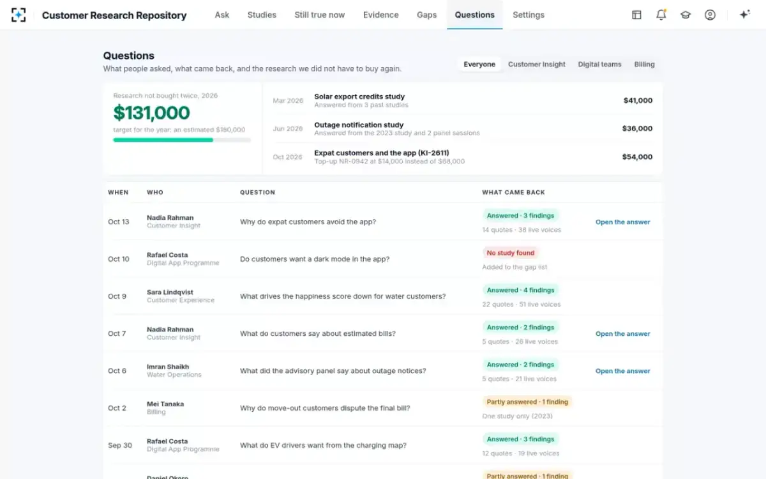Screen dimensions: 766x479
Task: Click Imran Shaikh's name
Action: tap(168, 367)
